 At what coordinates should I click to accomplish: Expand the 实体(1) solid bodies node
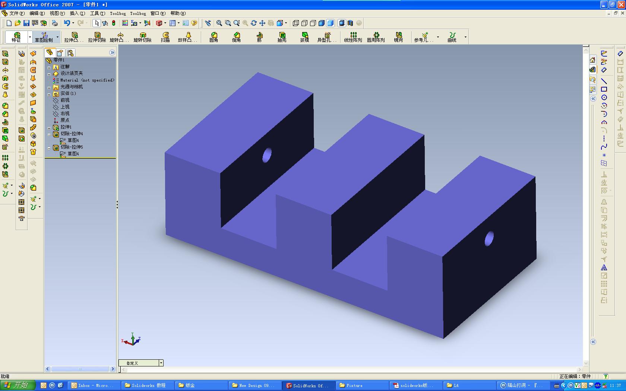(x=49, y=95)
